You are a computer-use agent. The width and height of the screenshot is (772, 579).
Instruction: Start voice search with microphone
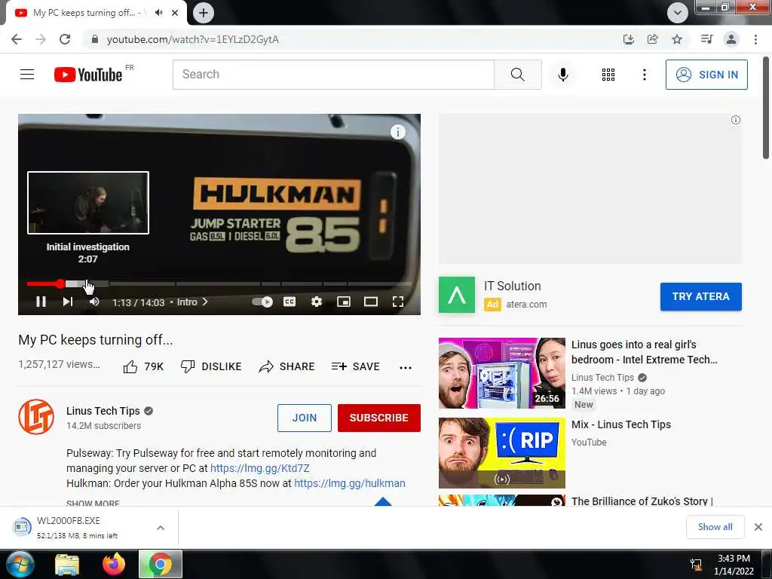click(x=563, y=75)
